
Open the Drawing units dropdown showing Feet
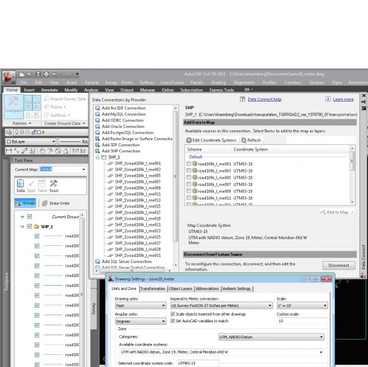click(x=141, y=305)
